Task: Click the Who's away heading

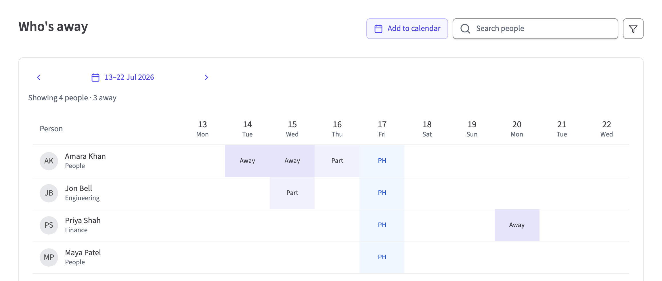Action: (x=53, y=27)
